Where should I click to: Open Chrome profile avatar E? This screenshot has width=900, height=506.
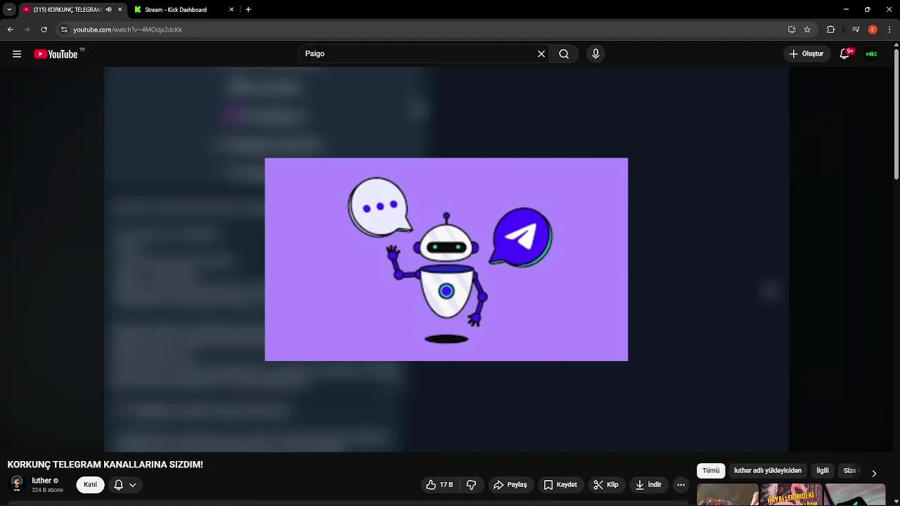pos(873,30)
